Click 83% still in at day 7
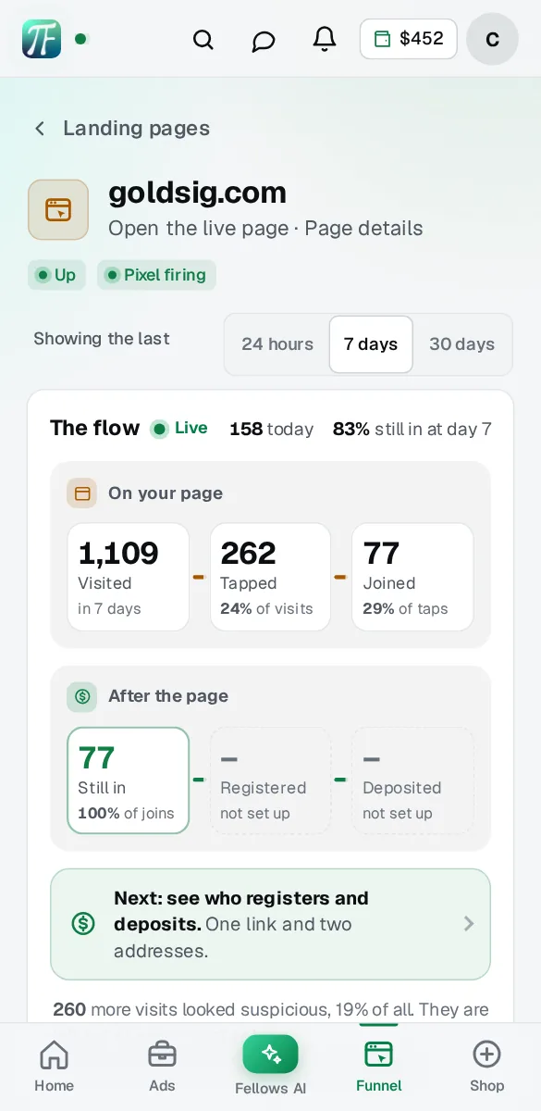 [x=412, y=429]
